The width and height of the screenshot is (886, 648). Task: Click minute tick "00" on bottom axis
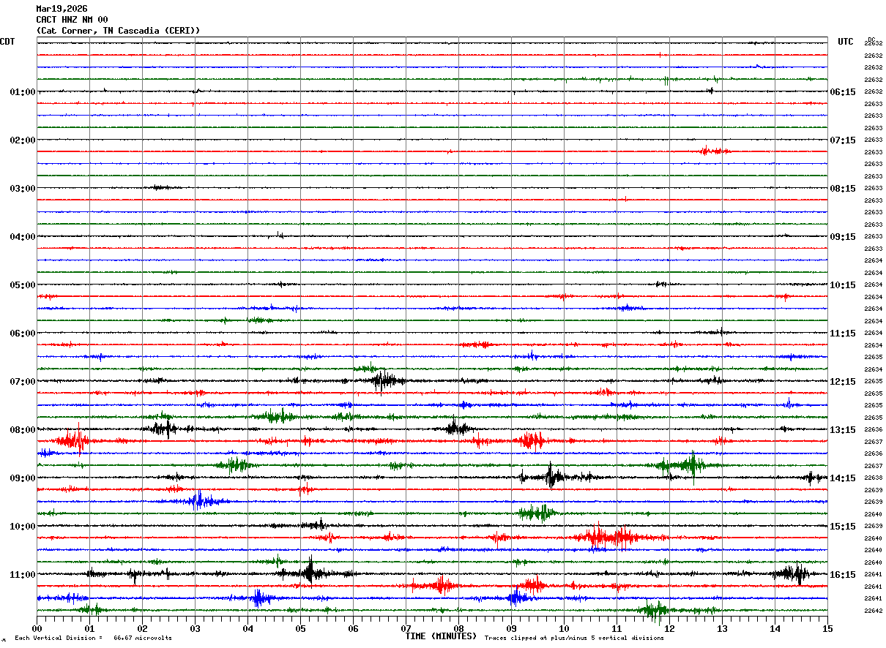(x=37, y=628)
